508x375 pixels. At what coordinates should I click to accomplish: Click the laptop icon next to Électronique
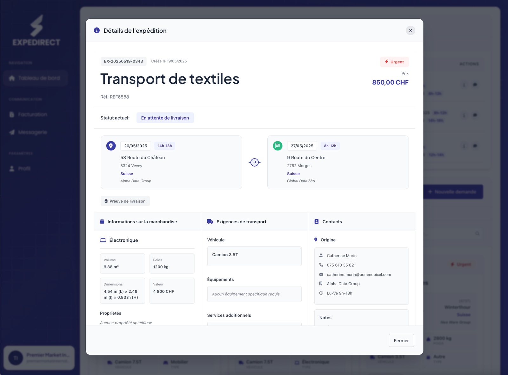pos(103,240)
